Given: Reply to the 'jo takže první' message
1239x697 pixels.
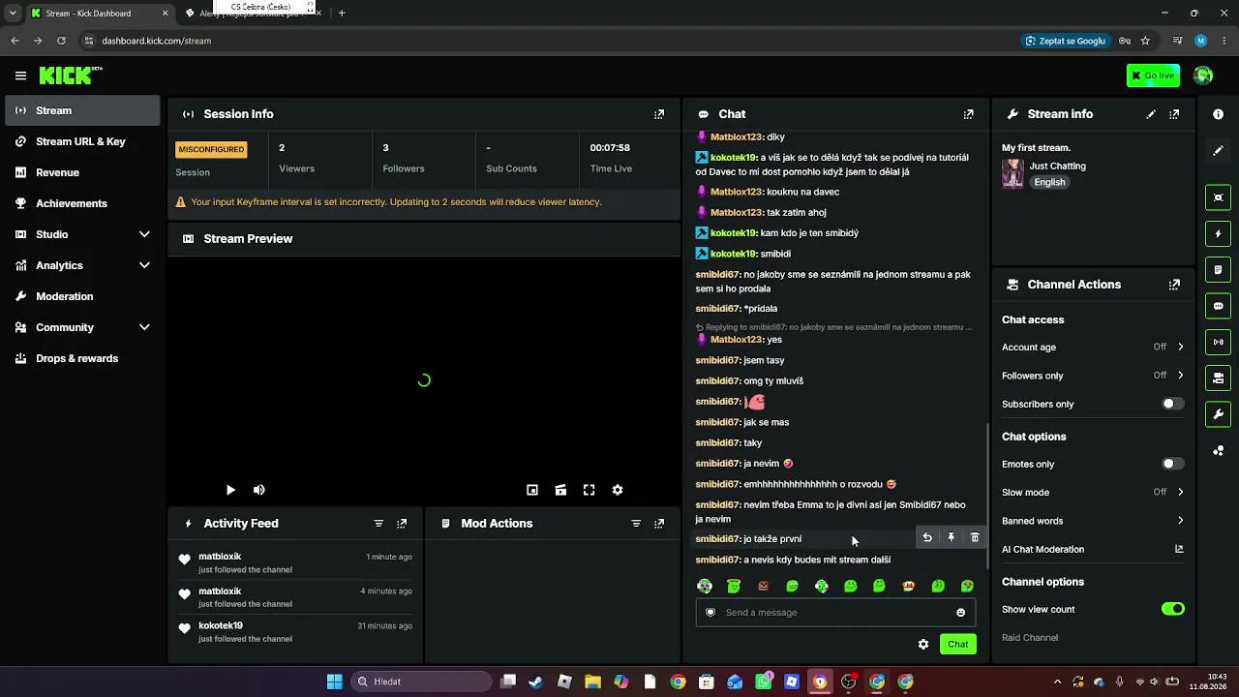Looking at the screenshot, I should [x=927, y=537].
